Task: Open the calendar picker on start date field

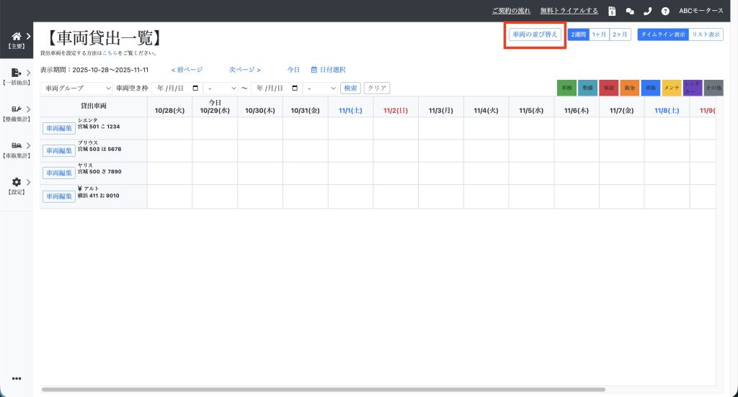Action: tap(195, 88)
